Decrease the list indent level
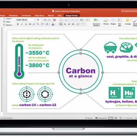Image resolution: width=137 pixels, height=137 pixels. tap(73, 20)
